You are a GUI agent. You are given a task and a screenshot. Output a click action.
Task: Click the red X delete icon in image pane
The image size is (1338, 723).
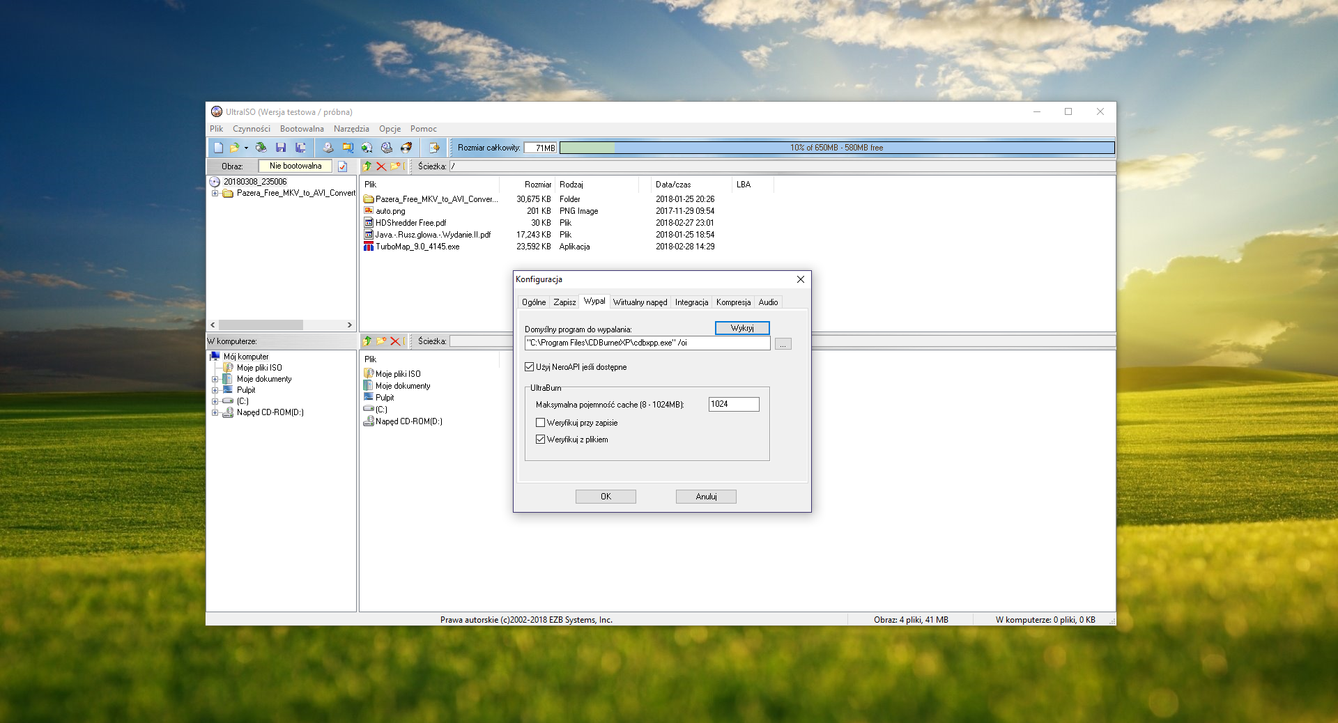pyautogui.click(x=381, y=166)
